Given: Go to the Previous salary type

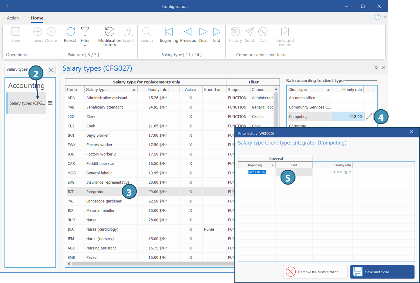Looking at the screenshot, I should pos(188,32).
